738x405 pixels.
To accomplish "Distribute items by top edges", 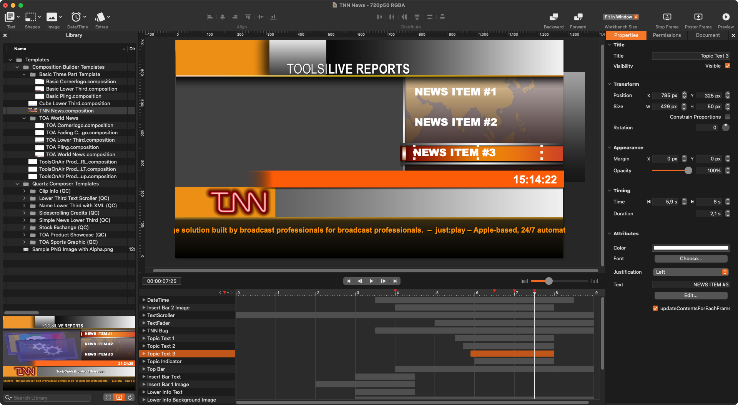I will point(417,17).
